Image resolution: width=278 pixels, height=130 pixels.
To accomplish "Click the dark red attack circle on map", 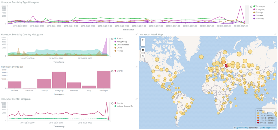I will 226,66.
